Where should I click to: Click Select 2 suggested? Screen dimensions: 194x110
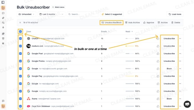[112, 14]
